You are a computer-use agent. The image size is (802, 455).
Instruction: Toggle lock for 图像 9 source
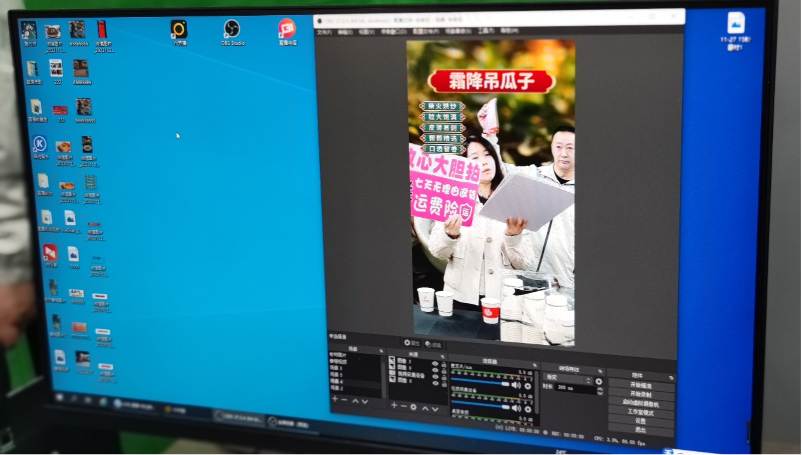(444, 371)
